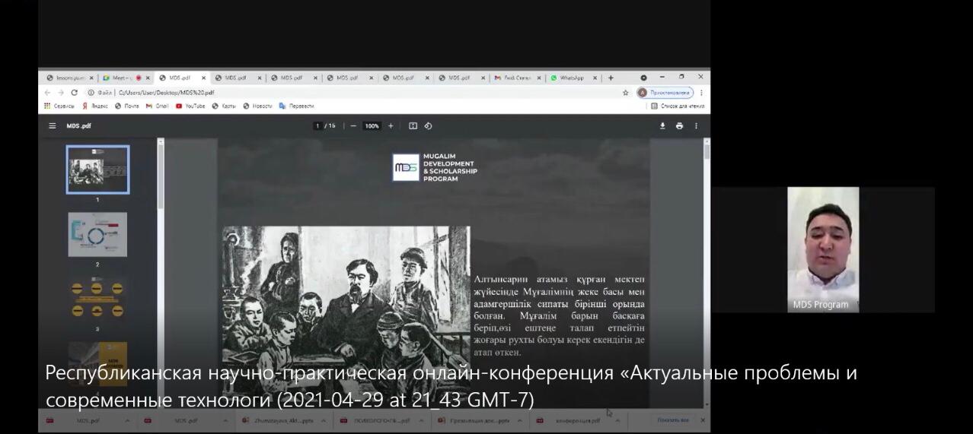Switch to the WhatsApp tab
This screenshot has height=434, width=973.
point(571,78)
